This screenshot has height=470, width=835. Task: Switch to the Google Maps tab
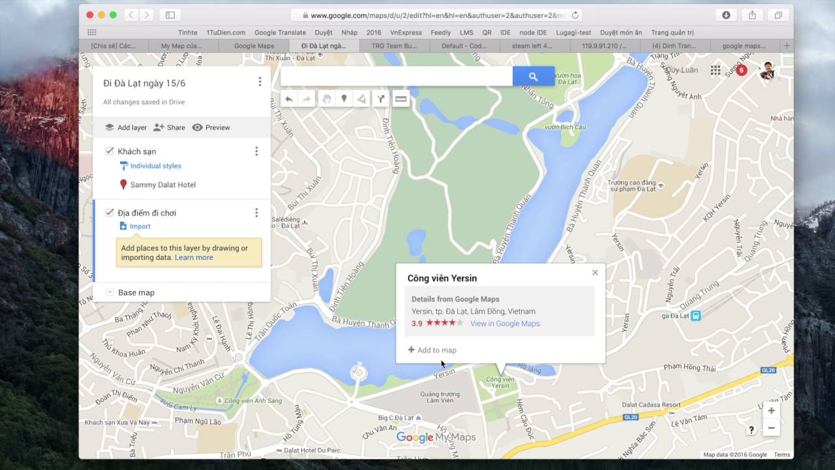[254, 46]
